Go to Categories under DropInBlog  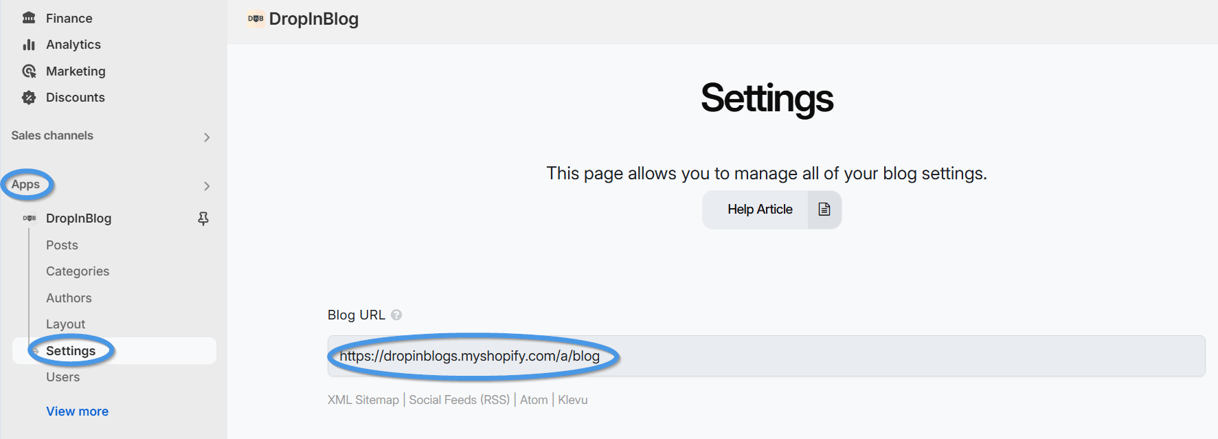(x=78, y=271)
